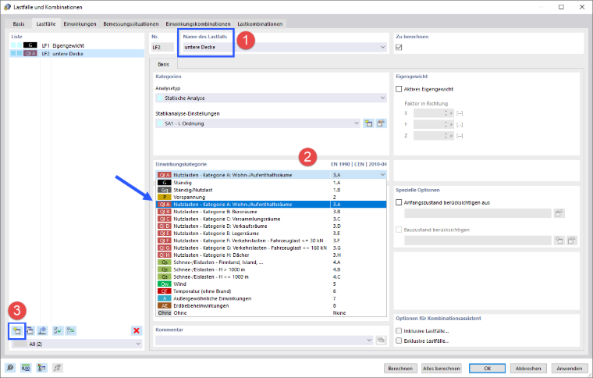This screenshot has width=593, height=378.
Task: Click icon next to Anfangszustand field
Action: (559, 213)
